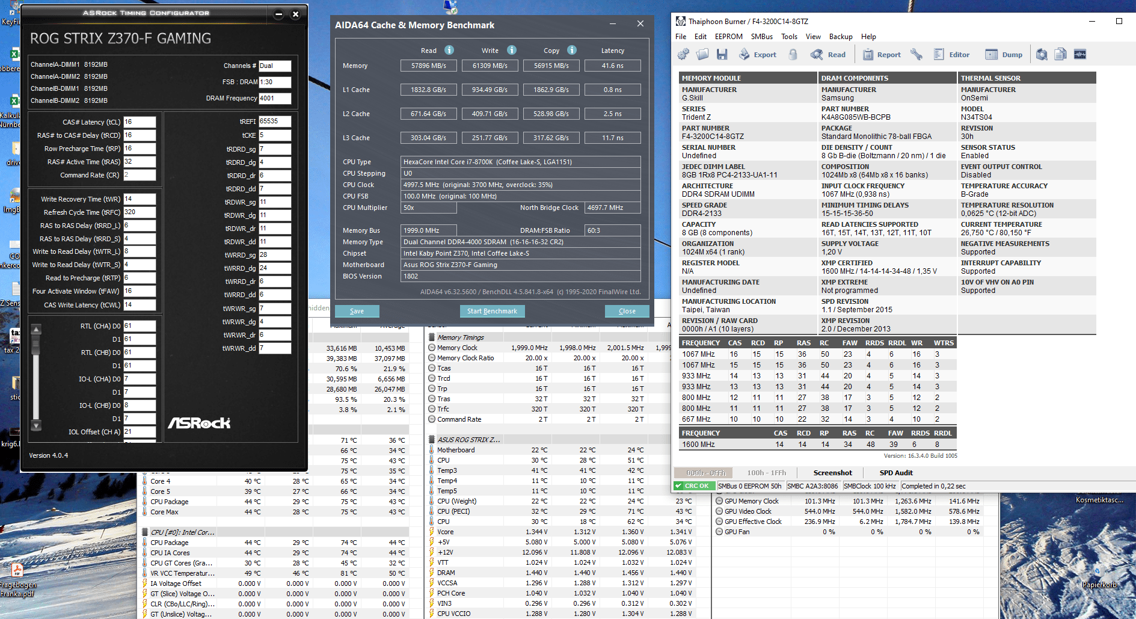The image size is (1136, 619).
Task: Click the padlock icon in Thaiphoon Burner toolbar
Action: coord(793,55)
